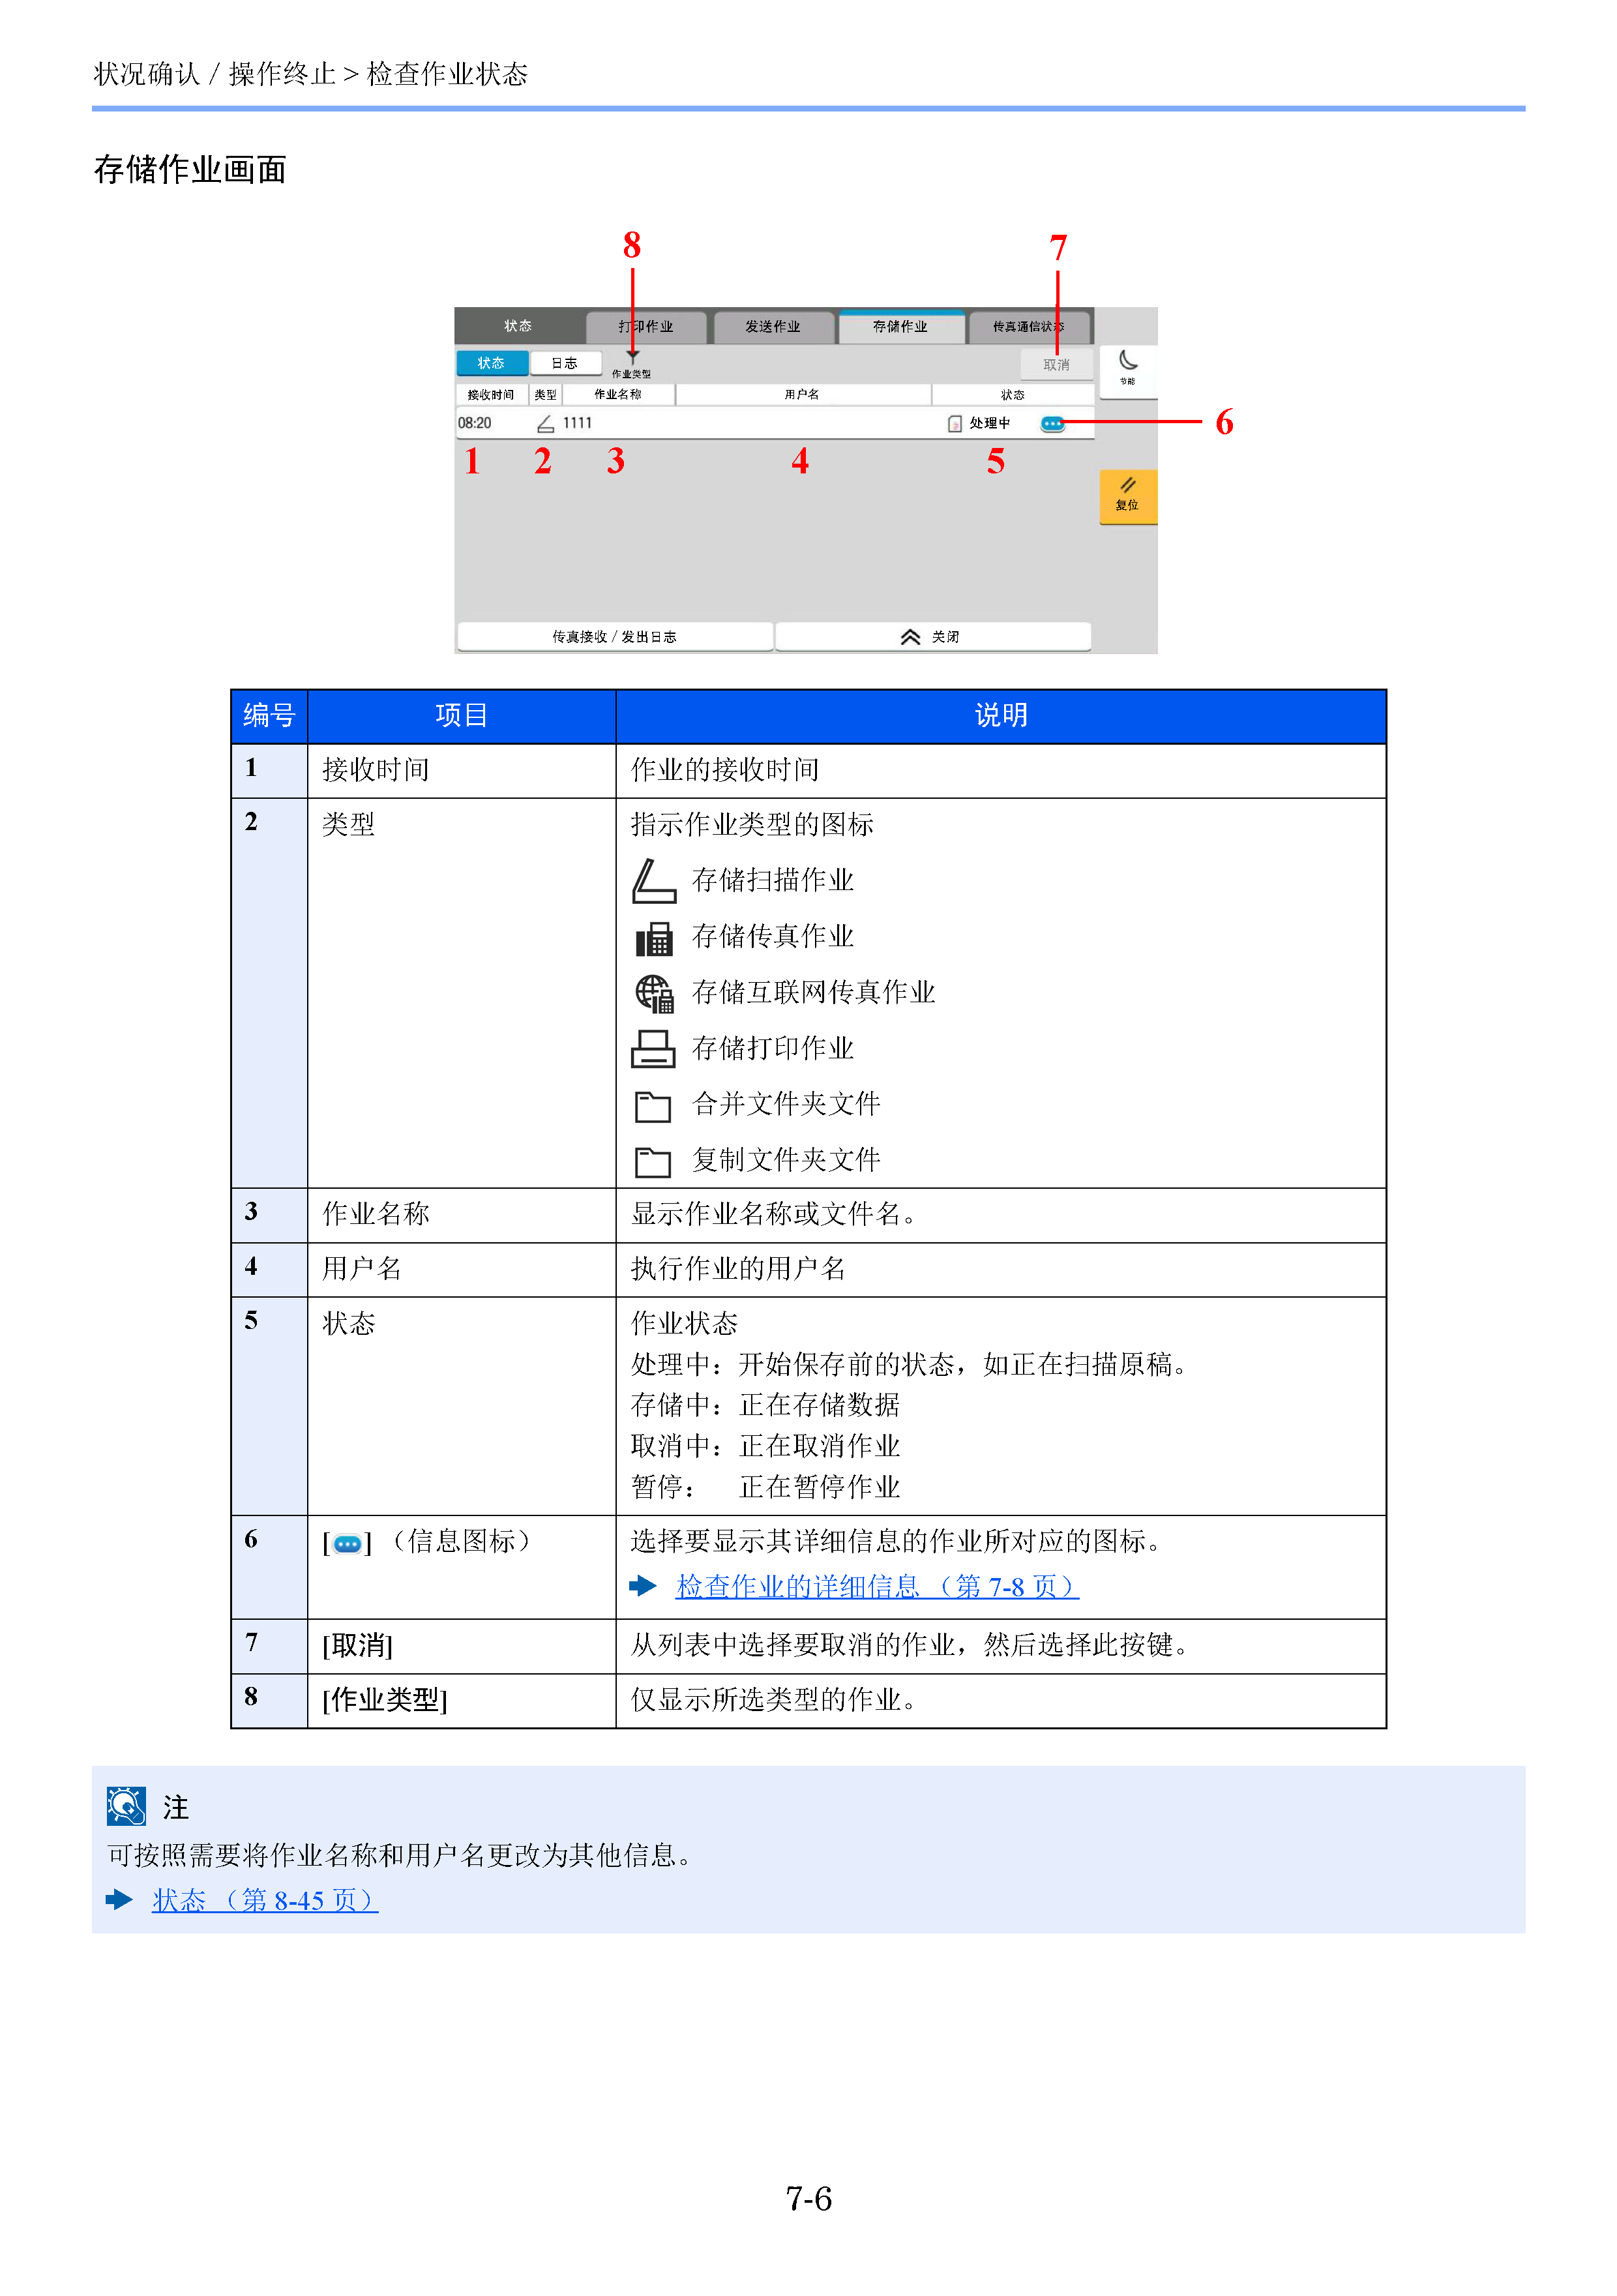This screenshot has width=1617, height=2296.
Task: Click the 合并文件夹文件 folder icon
Action: click(653, 1107)
